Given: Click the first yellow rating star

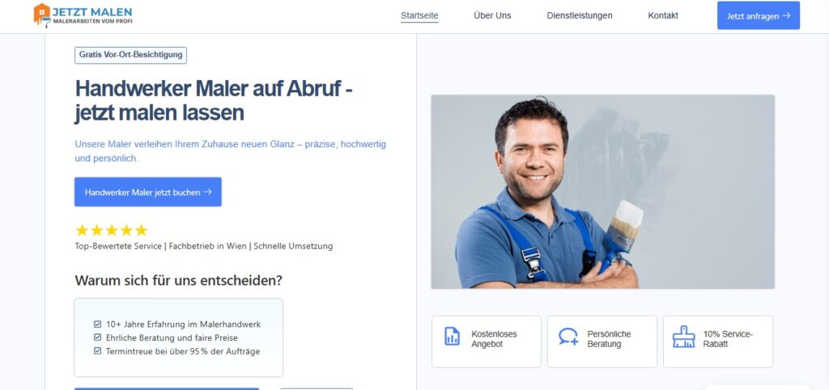Looking at the screenshot, I should 82,231.
